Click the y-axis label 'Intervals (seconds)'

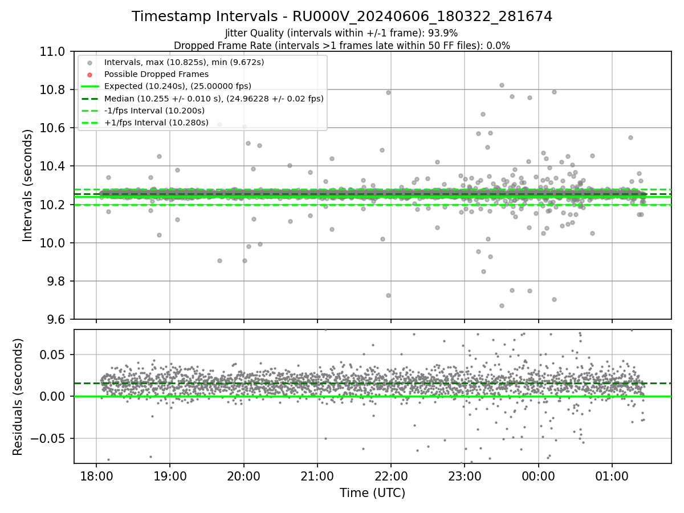[27, 185]
